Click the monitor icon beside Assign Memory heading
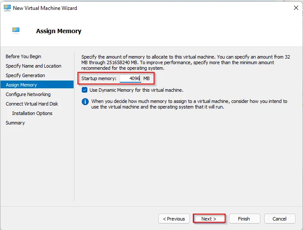 16,30
